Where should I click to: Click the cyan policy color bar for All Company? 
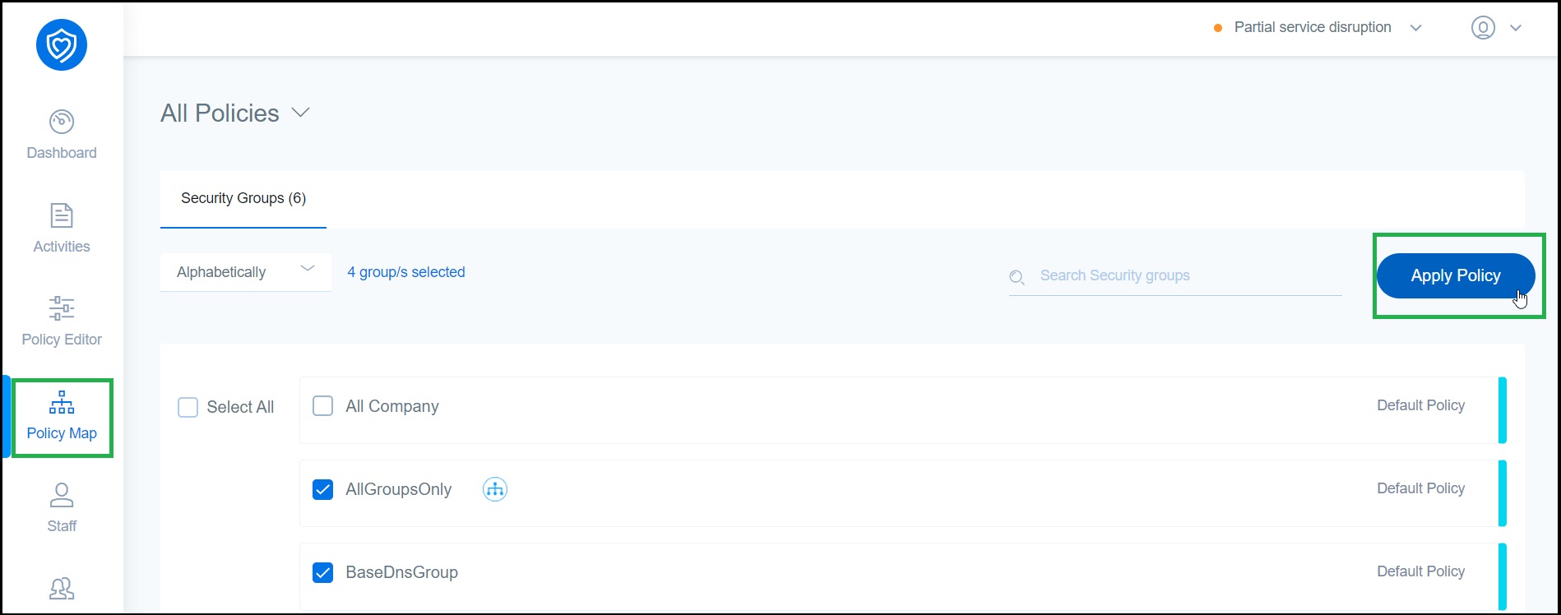point(1503,410)
